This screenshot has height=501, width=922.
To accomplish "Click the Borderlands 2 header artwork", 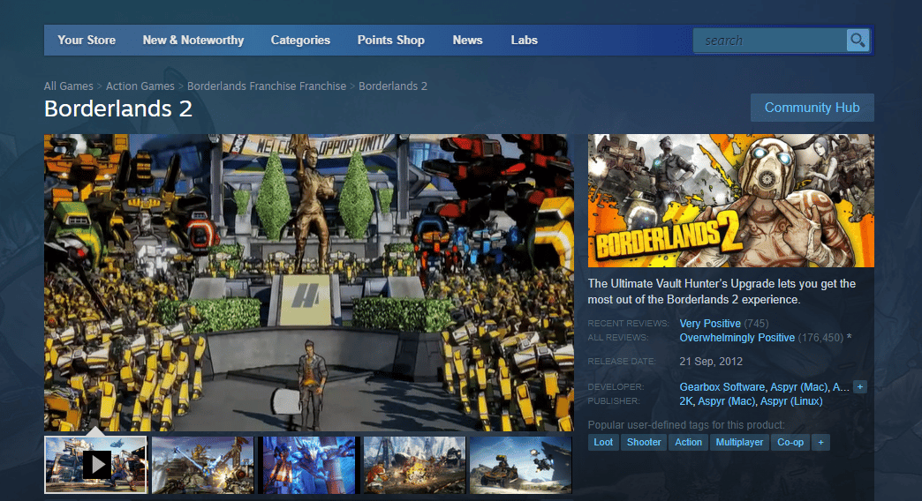I will [x=731, y=200].
